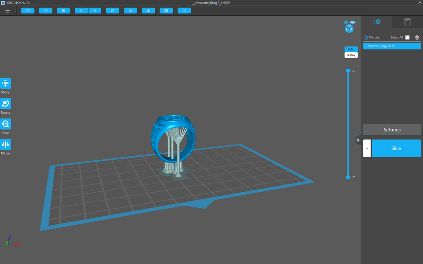Select the Move tool
Viewport: 423px width, 264px height.
point(5,83)
